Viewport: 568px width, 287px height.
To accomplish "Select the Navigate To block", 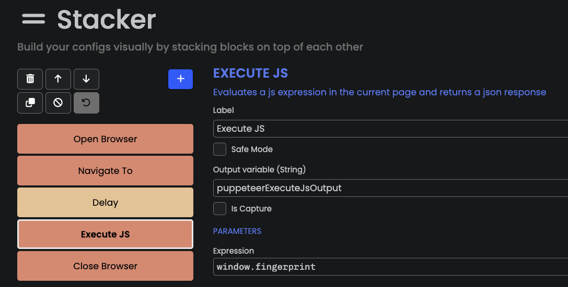I will point(105,171).
